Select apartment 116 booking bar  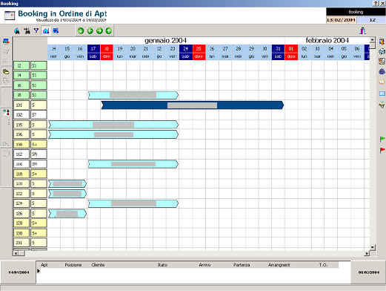133,164
